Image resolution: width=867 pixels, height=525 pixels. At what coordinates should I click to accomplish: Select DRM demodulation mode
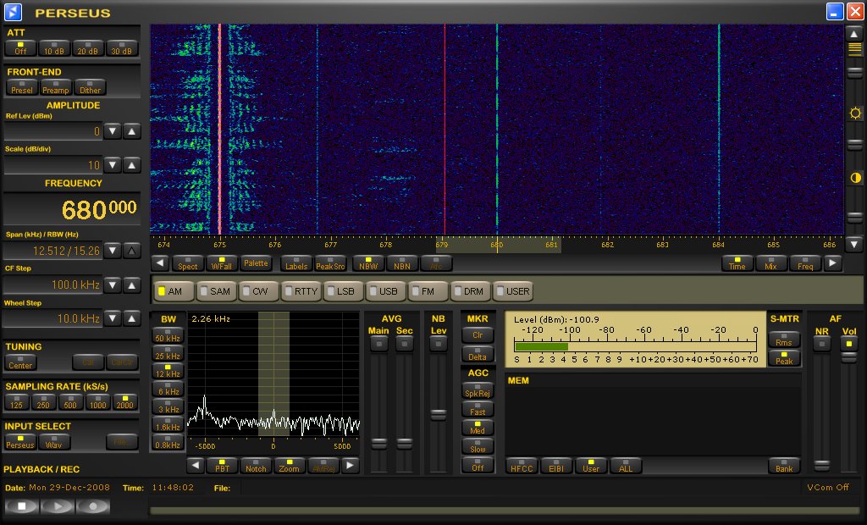471,291
